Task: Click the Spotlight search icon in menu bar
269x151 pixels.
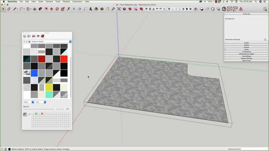Action: tap(256, 2)
